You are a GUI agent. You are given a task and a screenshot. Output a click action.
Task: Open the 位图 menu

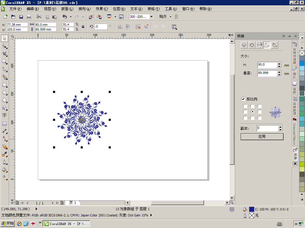click(119, 9)
